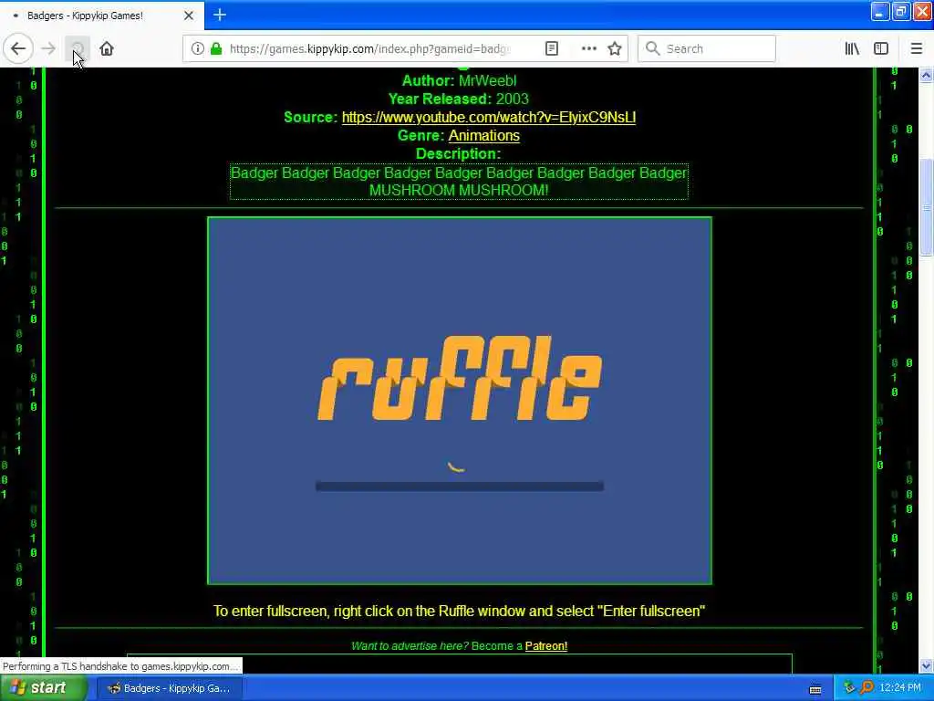Open the Firefox hamburger menu

click(x=917, y=49)
